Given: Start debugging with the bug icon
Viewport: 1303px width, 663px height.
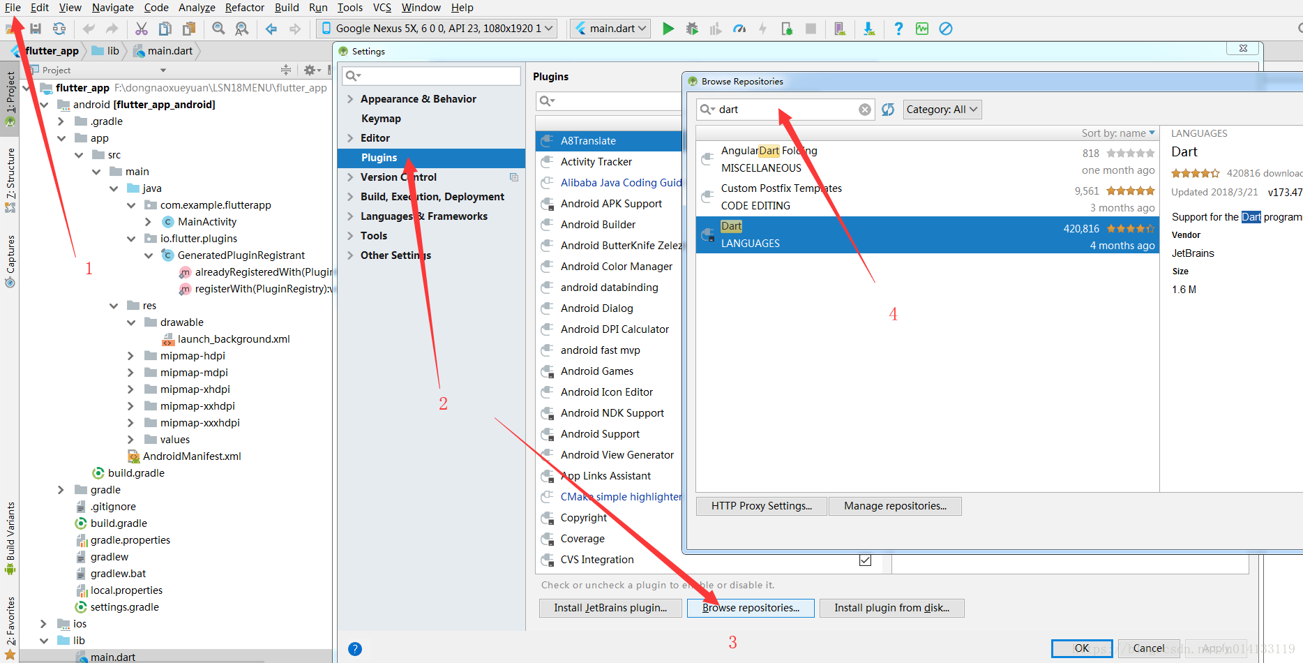Looking at the screenshot, I should (x=692, y=29).
